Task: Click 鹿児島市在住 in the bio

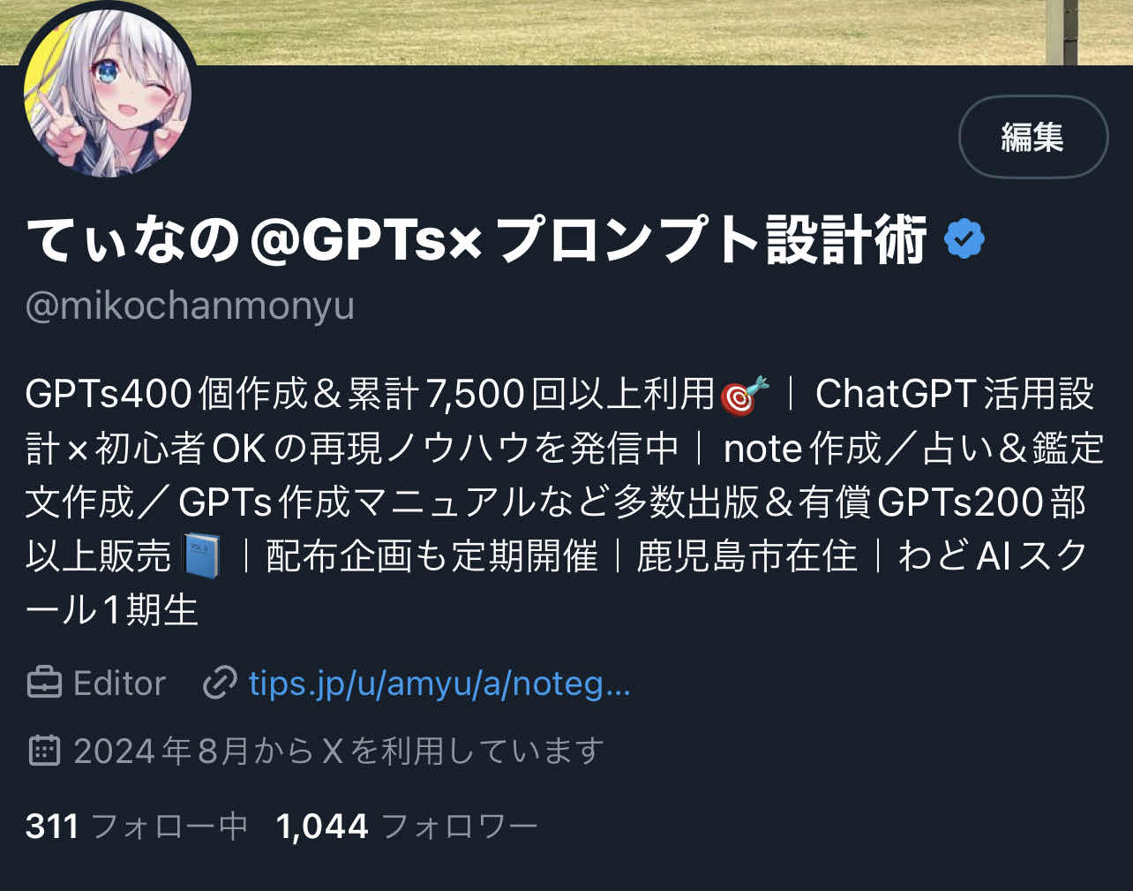Action: click(x=747, y=556)
